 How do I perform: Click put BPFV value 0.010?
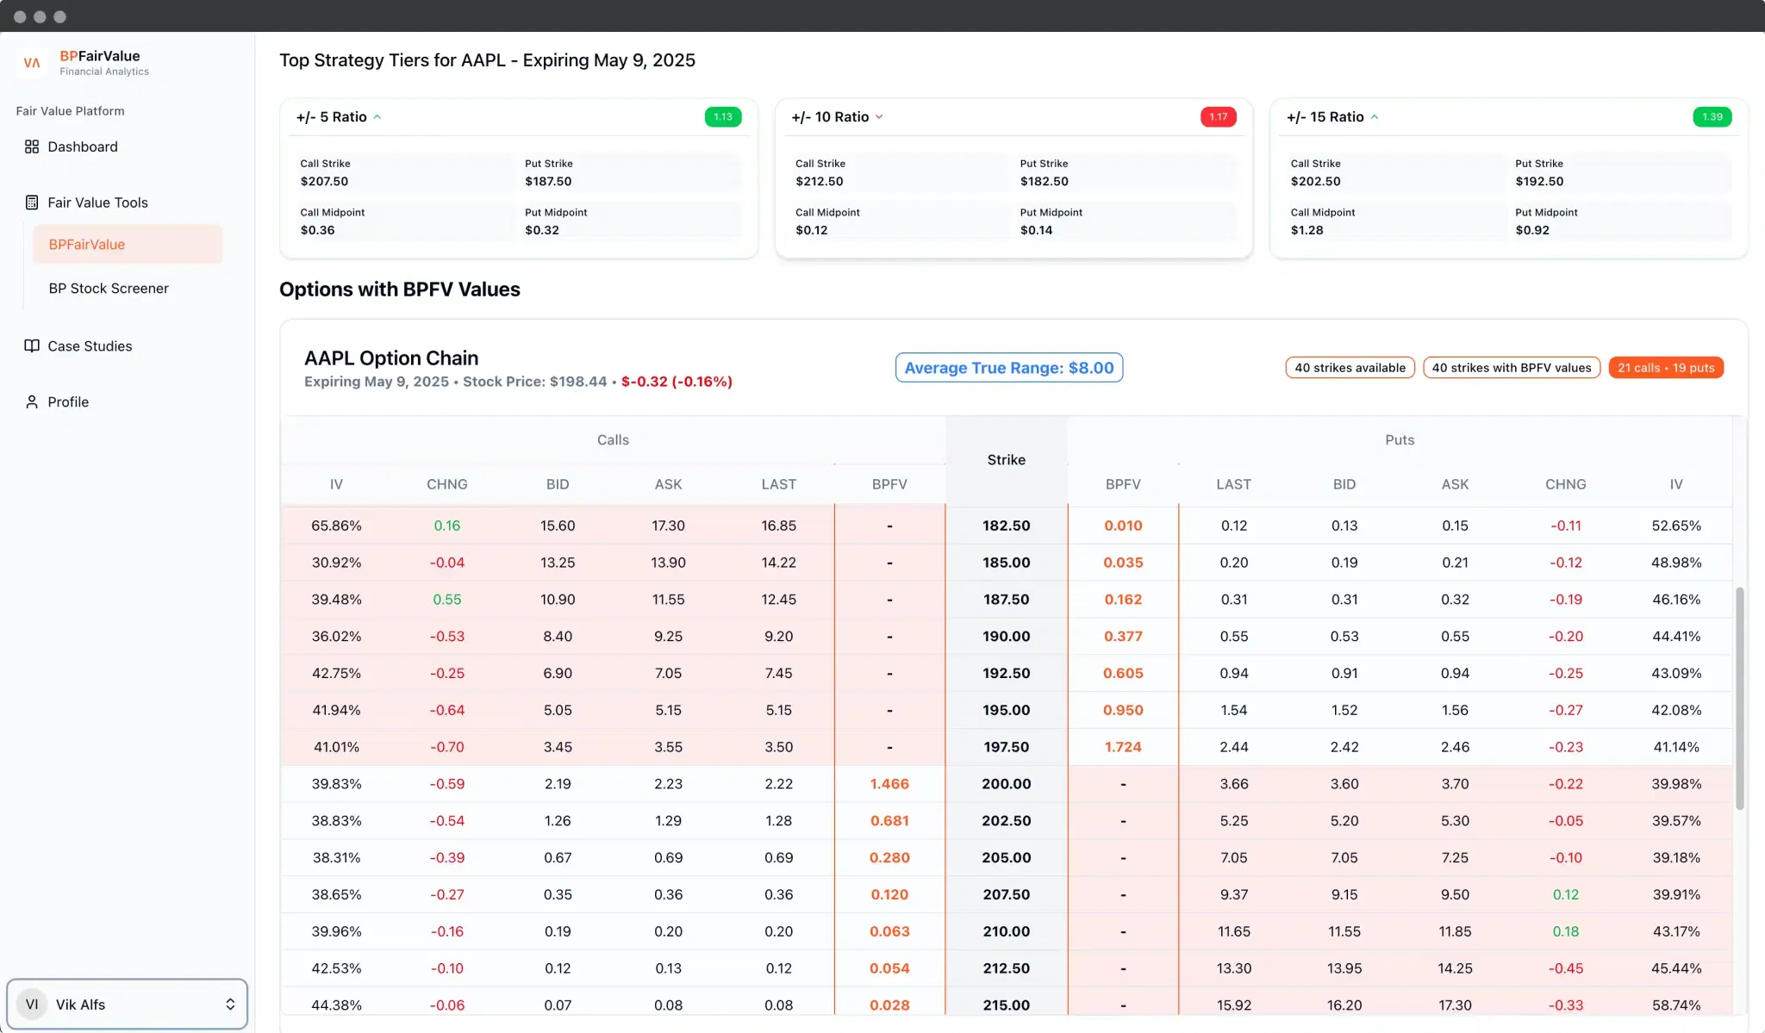coord(1123,526)
